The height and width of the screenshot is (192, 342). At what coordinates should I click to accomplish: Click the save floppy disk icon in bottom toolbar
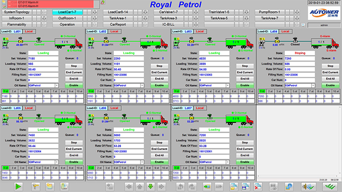246,187
